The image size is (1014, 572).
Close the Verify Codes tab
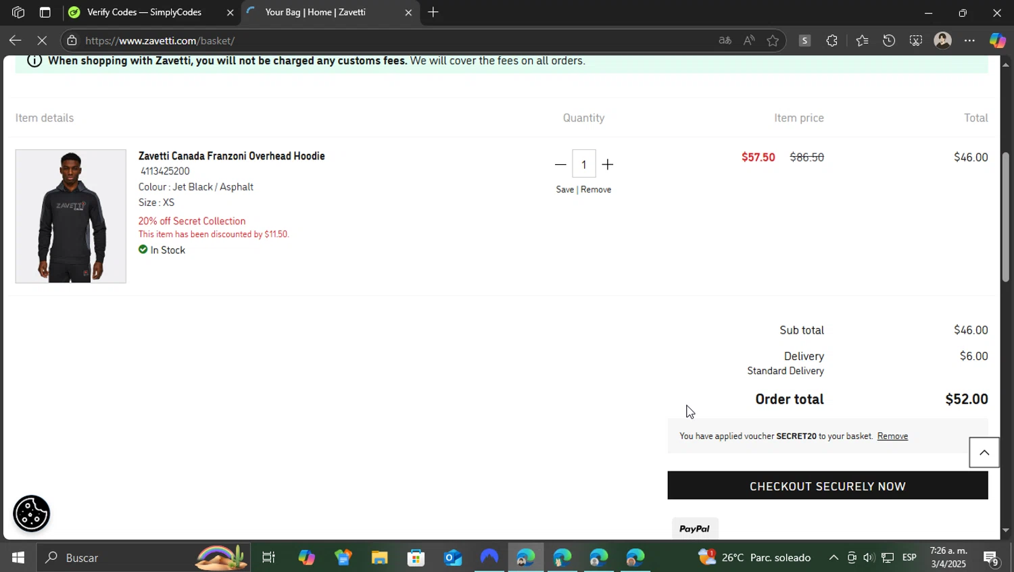coord(230,12)
